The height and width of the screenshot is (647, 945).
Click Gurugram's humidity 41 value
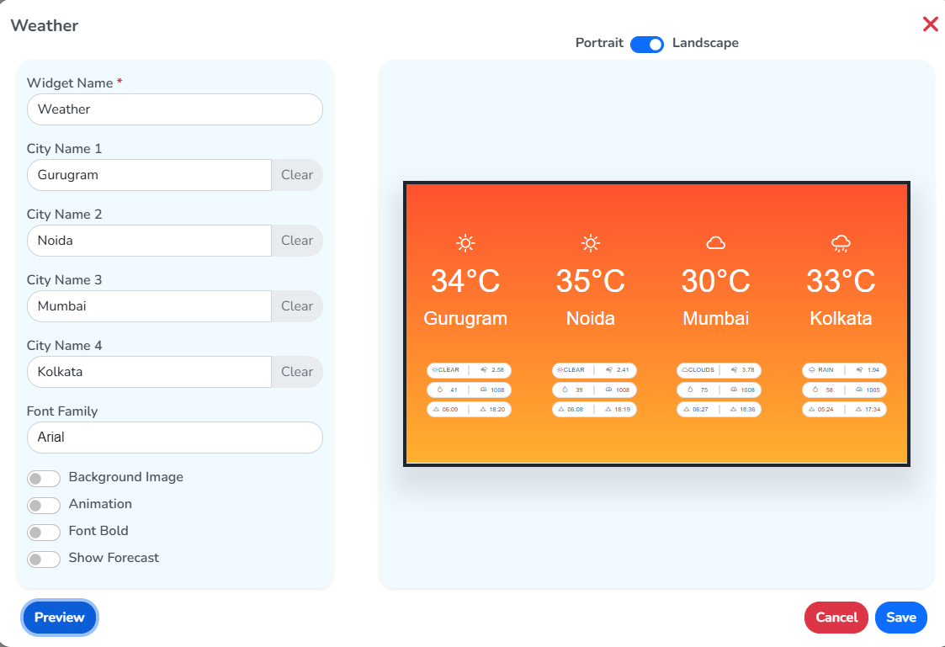(454, 390)
